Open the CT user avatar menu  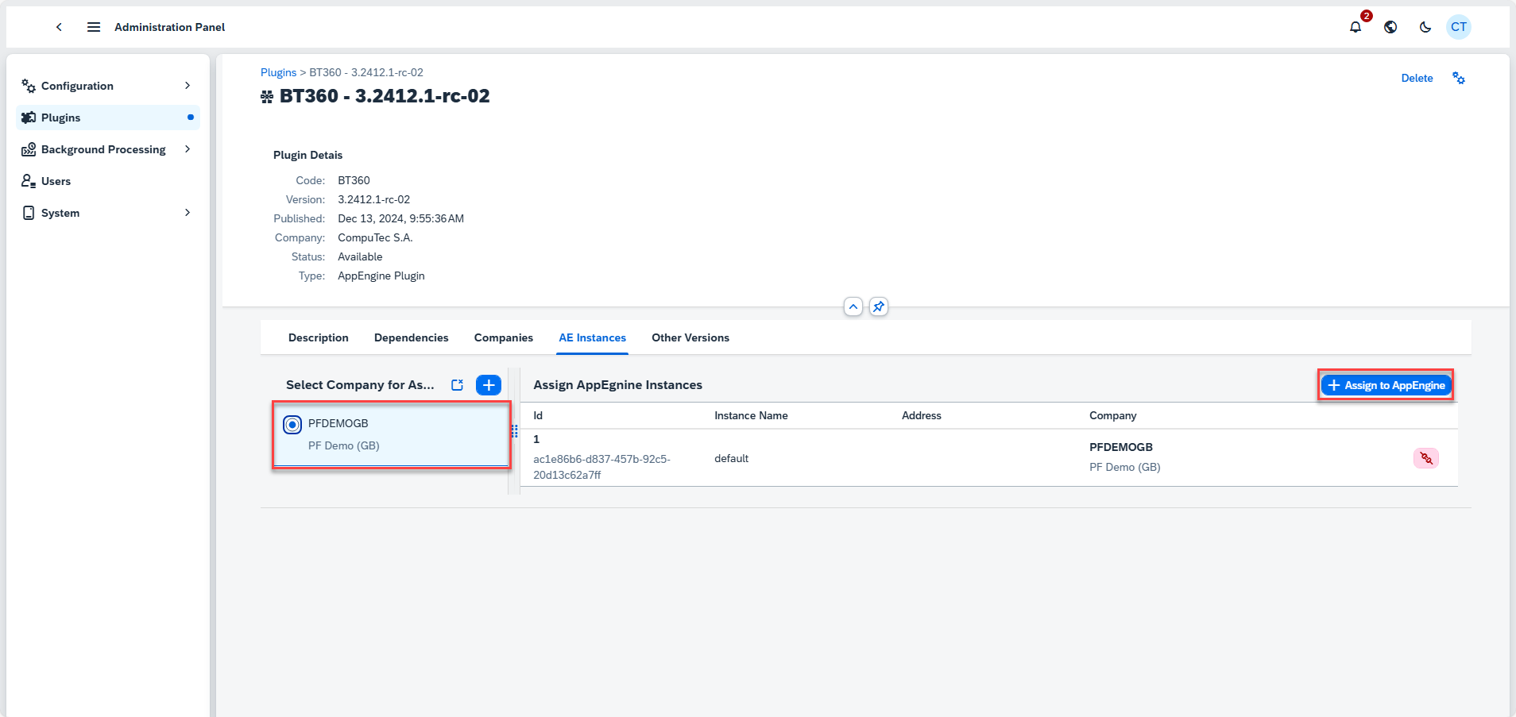(x=1459, y=27)
